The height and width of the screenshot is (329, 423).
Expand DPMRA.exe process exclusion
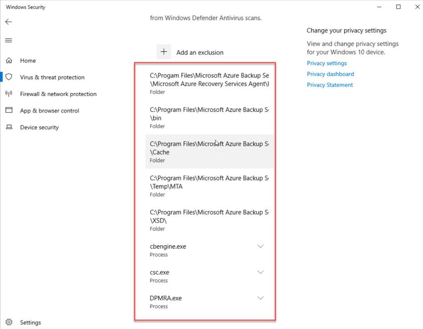260,298
